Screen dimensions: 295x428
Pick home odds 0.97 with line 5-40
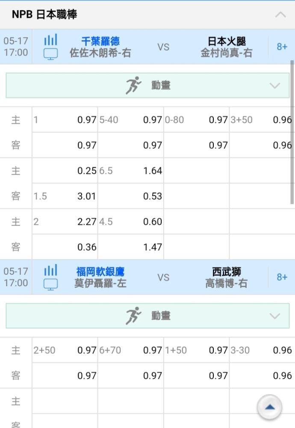[152, 120]
